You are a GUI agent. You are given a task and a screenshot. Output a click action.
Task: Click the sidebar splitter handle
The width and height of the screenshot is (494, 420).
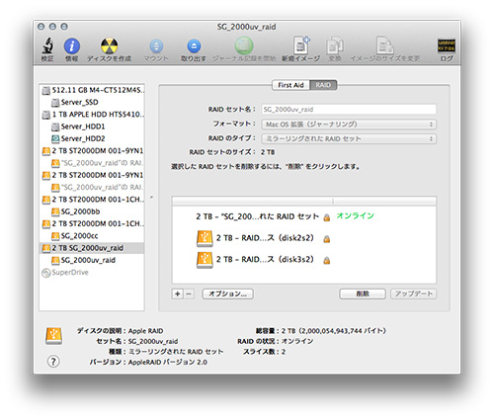tap(151, 198)
